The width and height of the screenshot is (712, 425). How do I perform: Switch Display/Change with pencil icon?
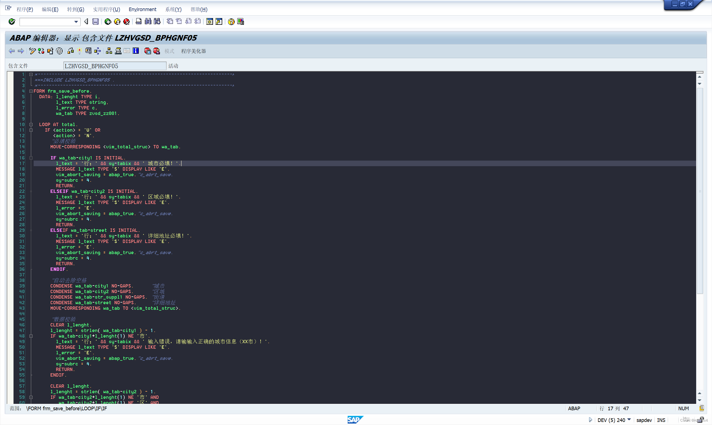pyautogui.click(x=32, y=51)
